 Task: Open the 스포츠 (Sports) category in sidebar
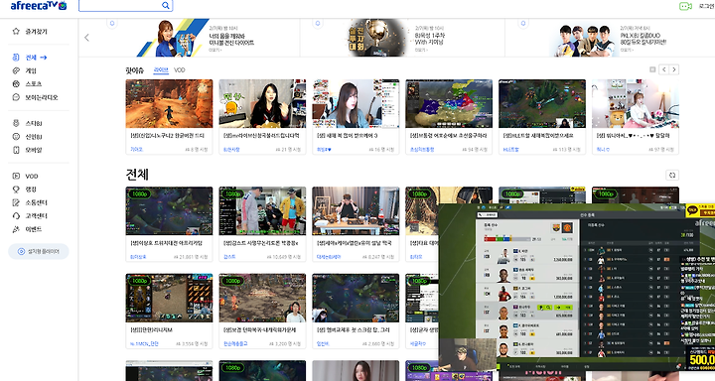click(27, 84)
